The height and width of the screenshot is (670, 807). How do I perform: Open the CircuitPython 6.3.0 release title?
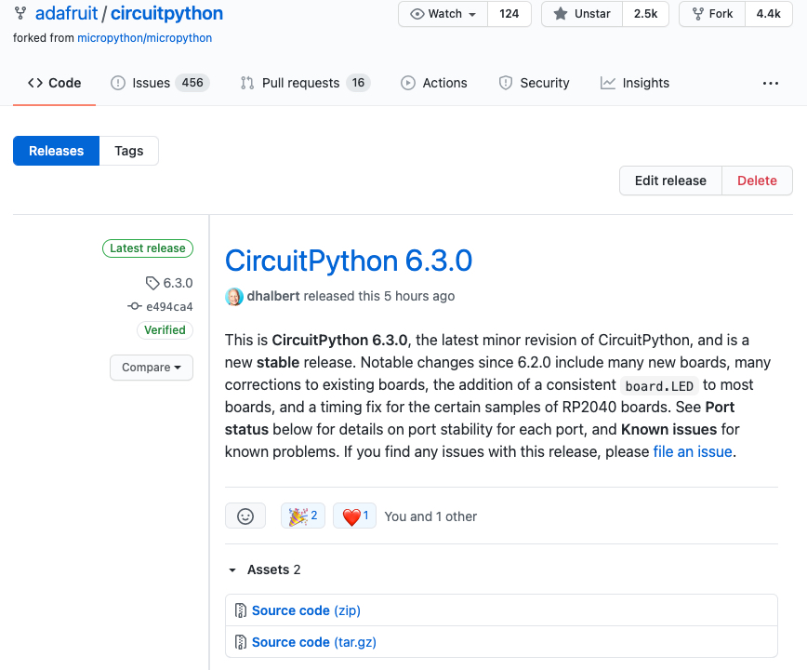point(349,261)
